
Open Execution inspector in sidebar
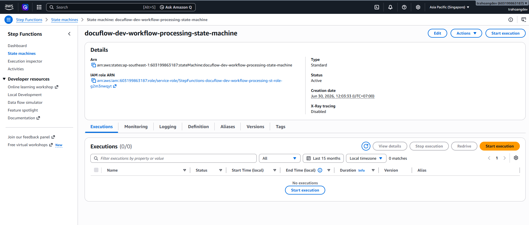click(x=25, y=61)
